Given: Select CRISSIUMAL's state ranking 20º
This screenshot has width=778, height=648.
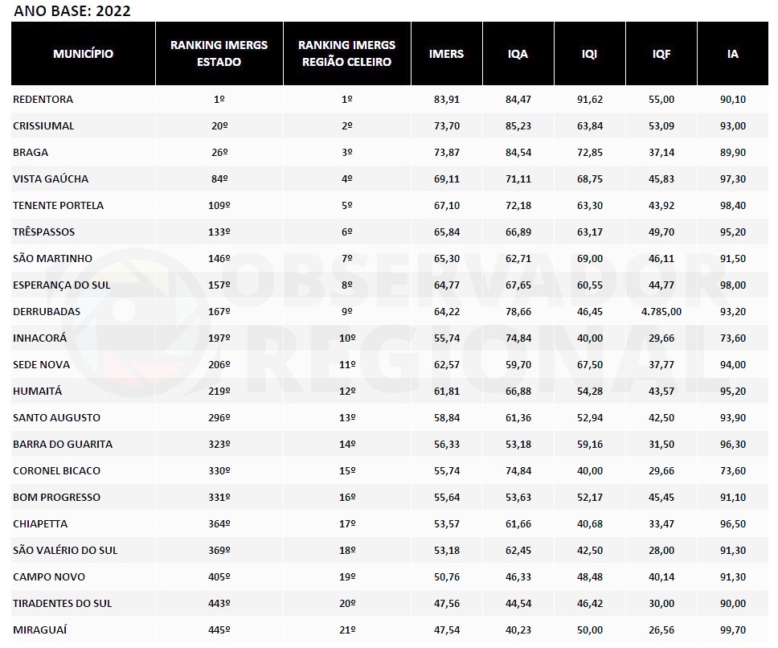Looking at the screenshot, I should tap(219, 125).
